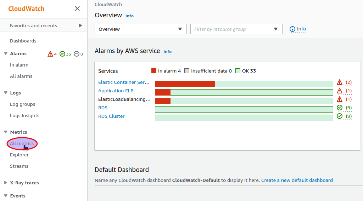Click the RDS Cluster alarm status bar
Image resolution: width=363 pixels, height=201 pixels.
[x=244, y=118]
